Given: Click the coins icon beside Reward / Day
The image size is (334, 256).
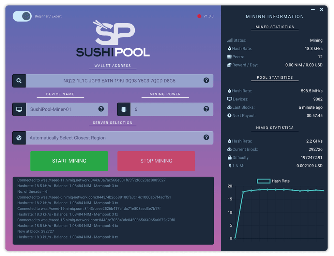Looking at the screenshot, I should pos(229,65).
